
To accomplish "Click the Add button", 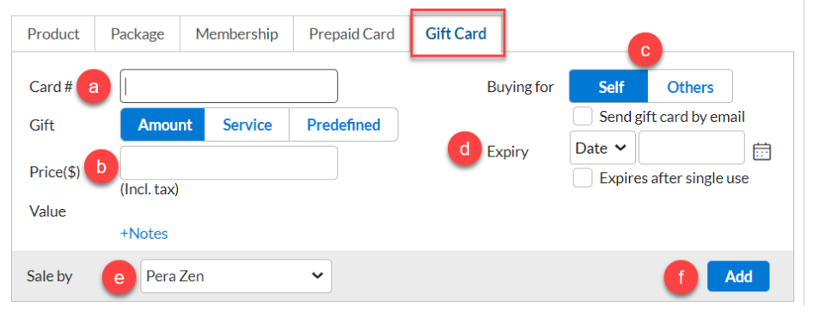I will click(x=738, y=277).
